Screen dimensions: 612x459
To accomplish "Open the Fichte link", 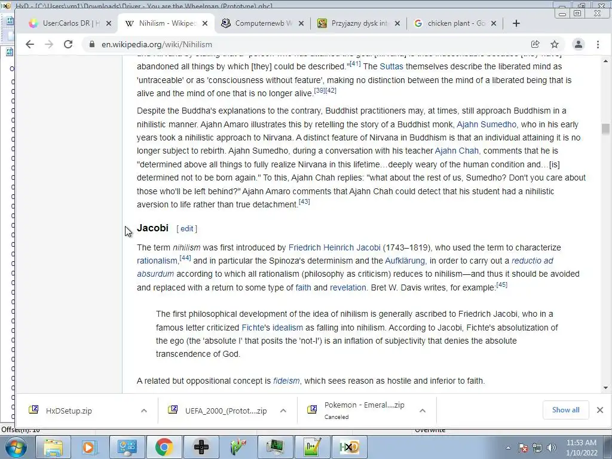I will [253, 328].
